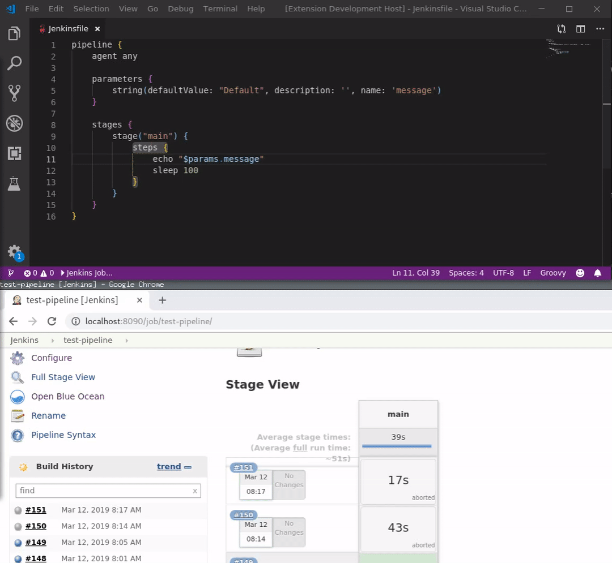Expand the Jenkins breadcrumb arrow
Image resolution: width=612 pixels, height=563 pixels.
coord(53,341)
